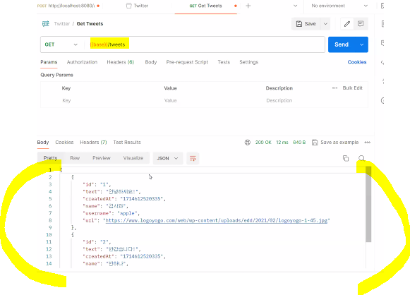Screen dimensions: 410x295
Task: Click the 12 ms response time
Action: 282,143
